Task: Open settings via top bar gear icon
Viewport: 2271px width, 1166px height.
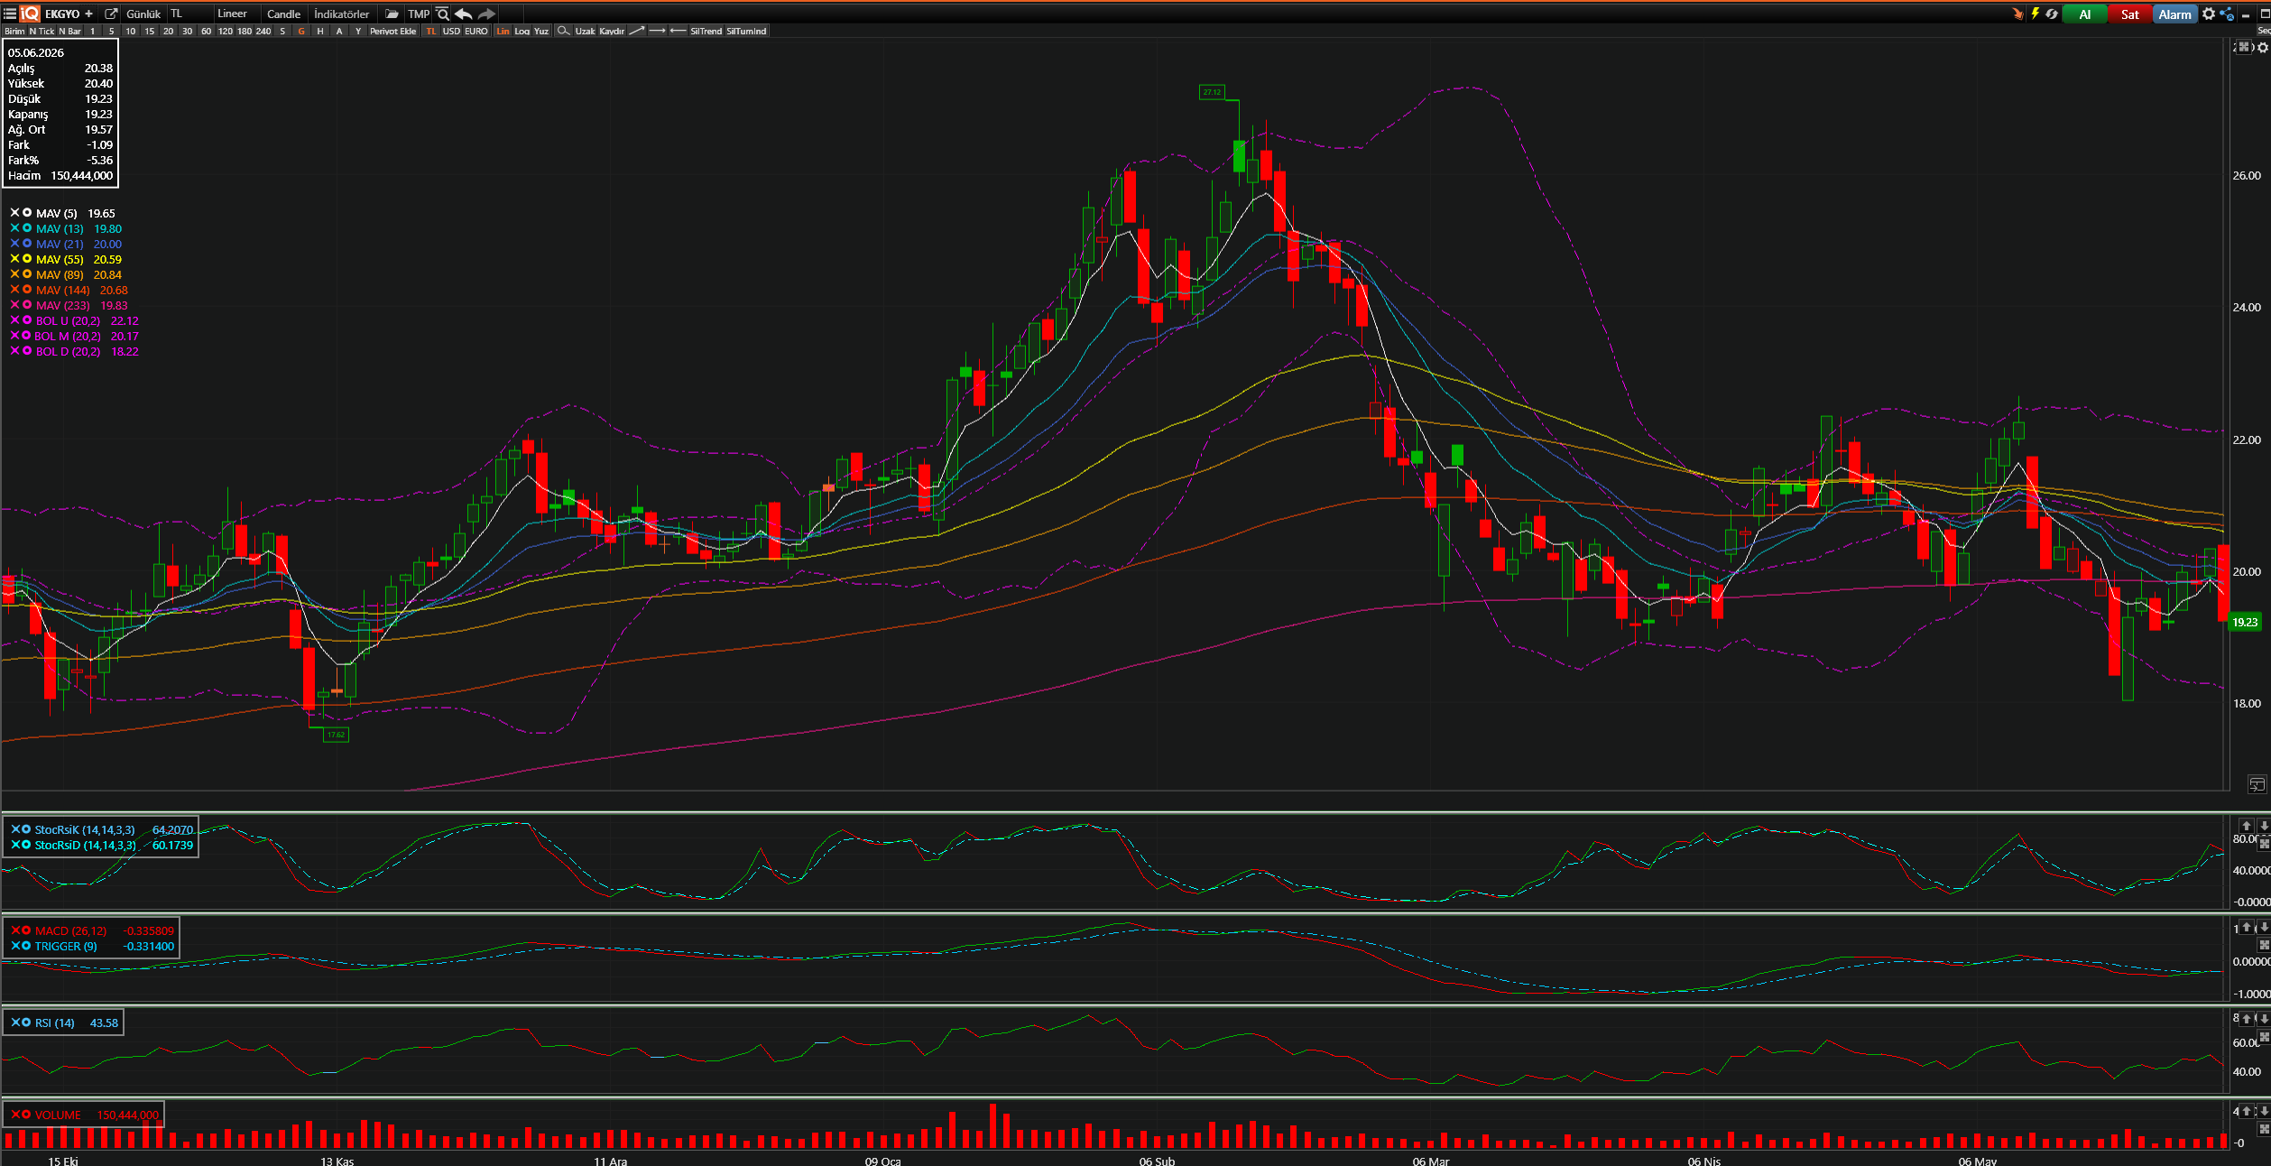Action: pos(2208,14)
